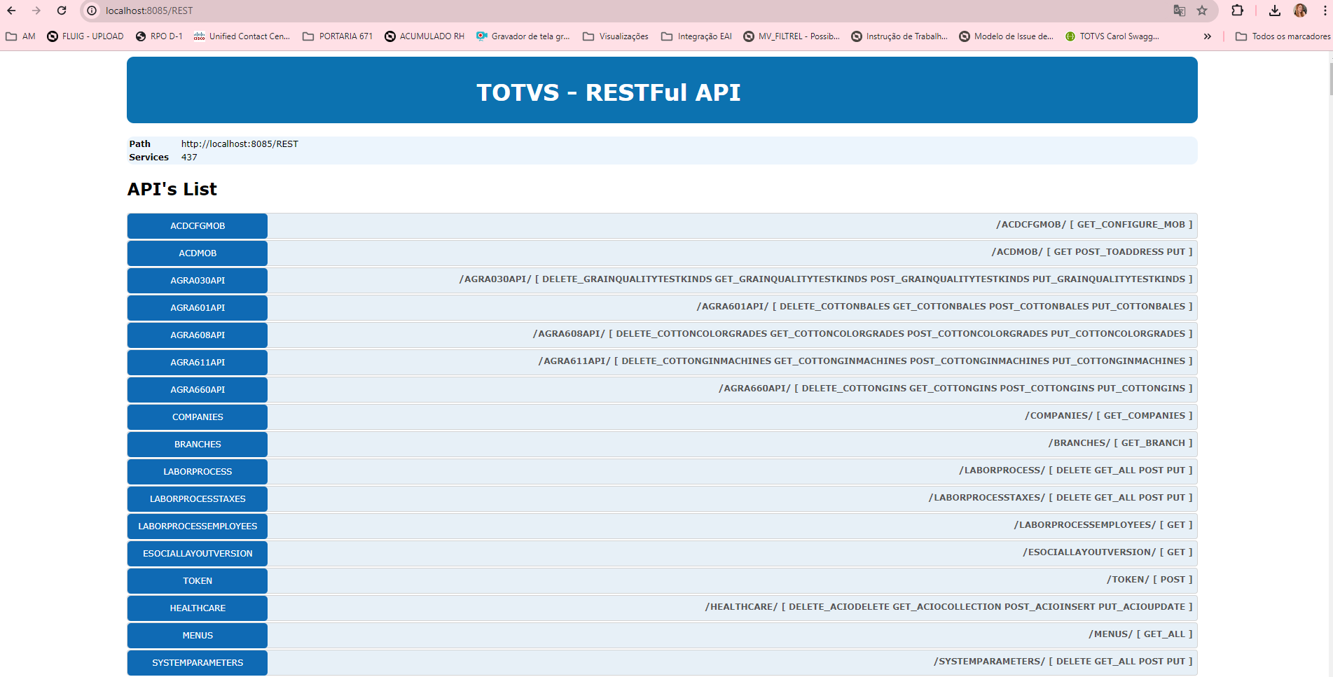Open the Todos os marcadores folder
1333x677 pixels.
1283,36
